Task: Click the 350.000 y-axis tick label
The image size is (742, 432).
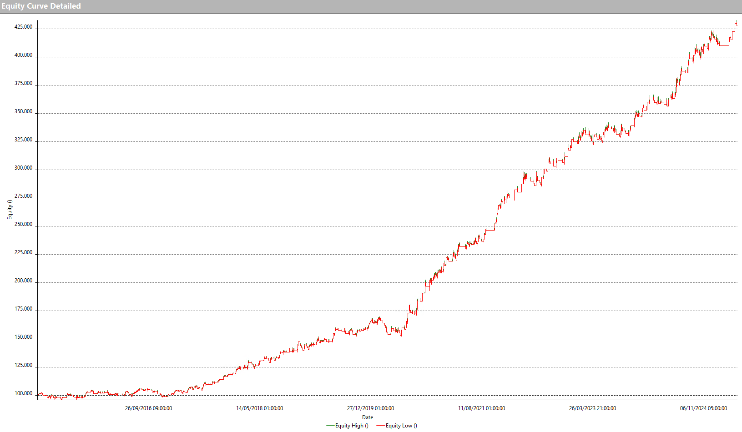Action: [x=24, y=111]
